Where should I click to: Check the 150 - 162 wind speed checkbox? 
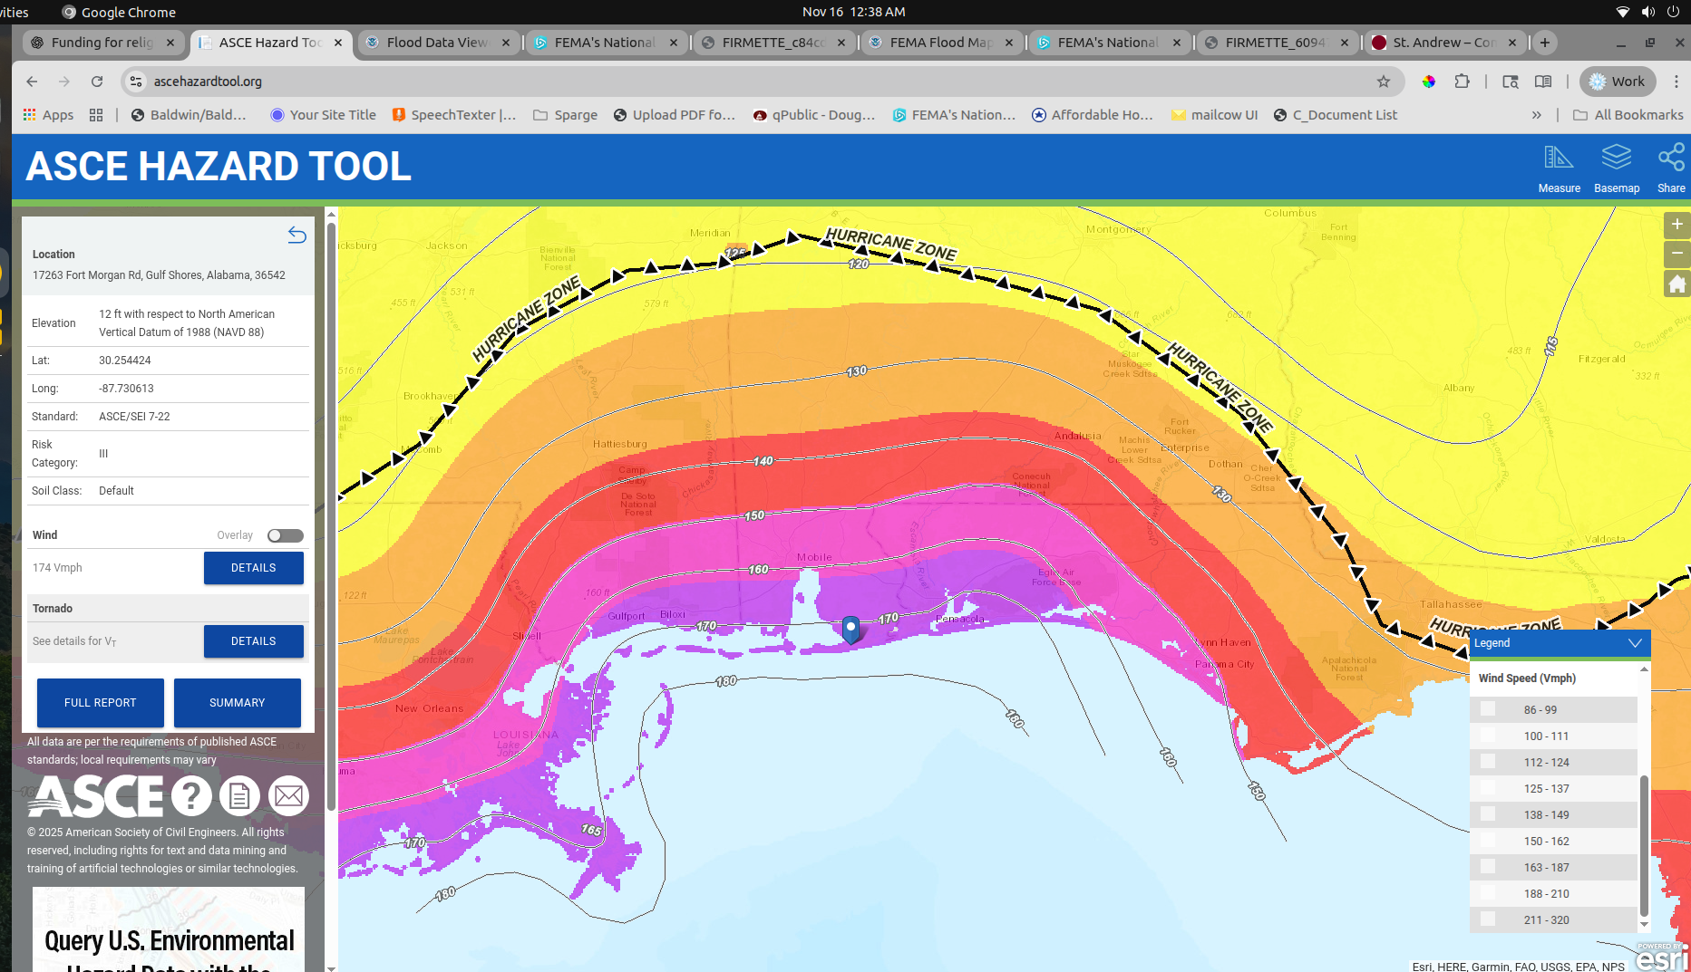tap(1487, 841)
